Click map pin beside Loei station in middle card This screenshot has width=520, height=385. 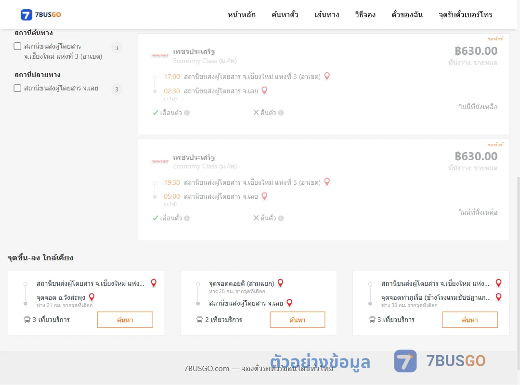coord(289,302)
